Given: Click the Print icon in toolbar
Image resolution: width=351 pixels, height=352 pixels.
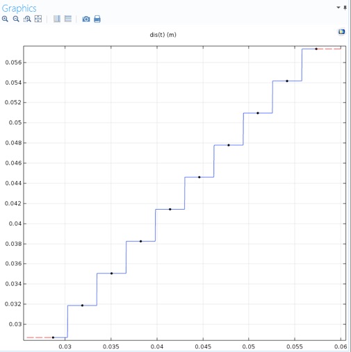Looking at the screenshot, I should coord(97,19).
